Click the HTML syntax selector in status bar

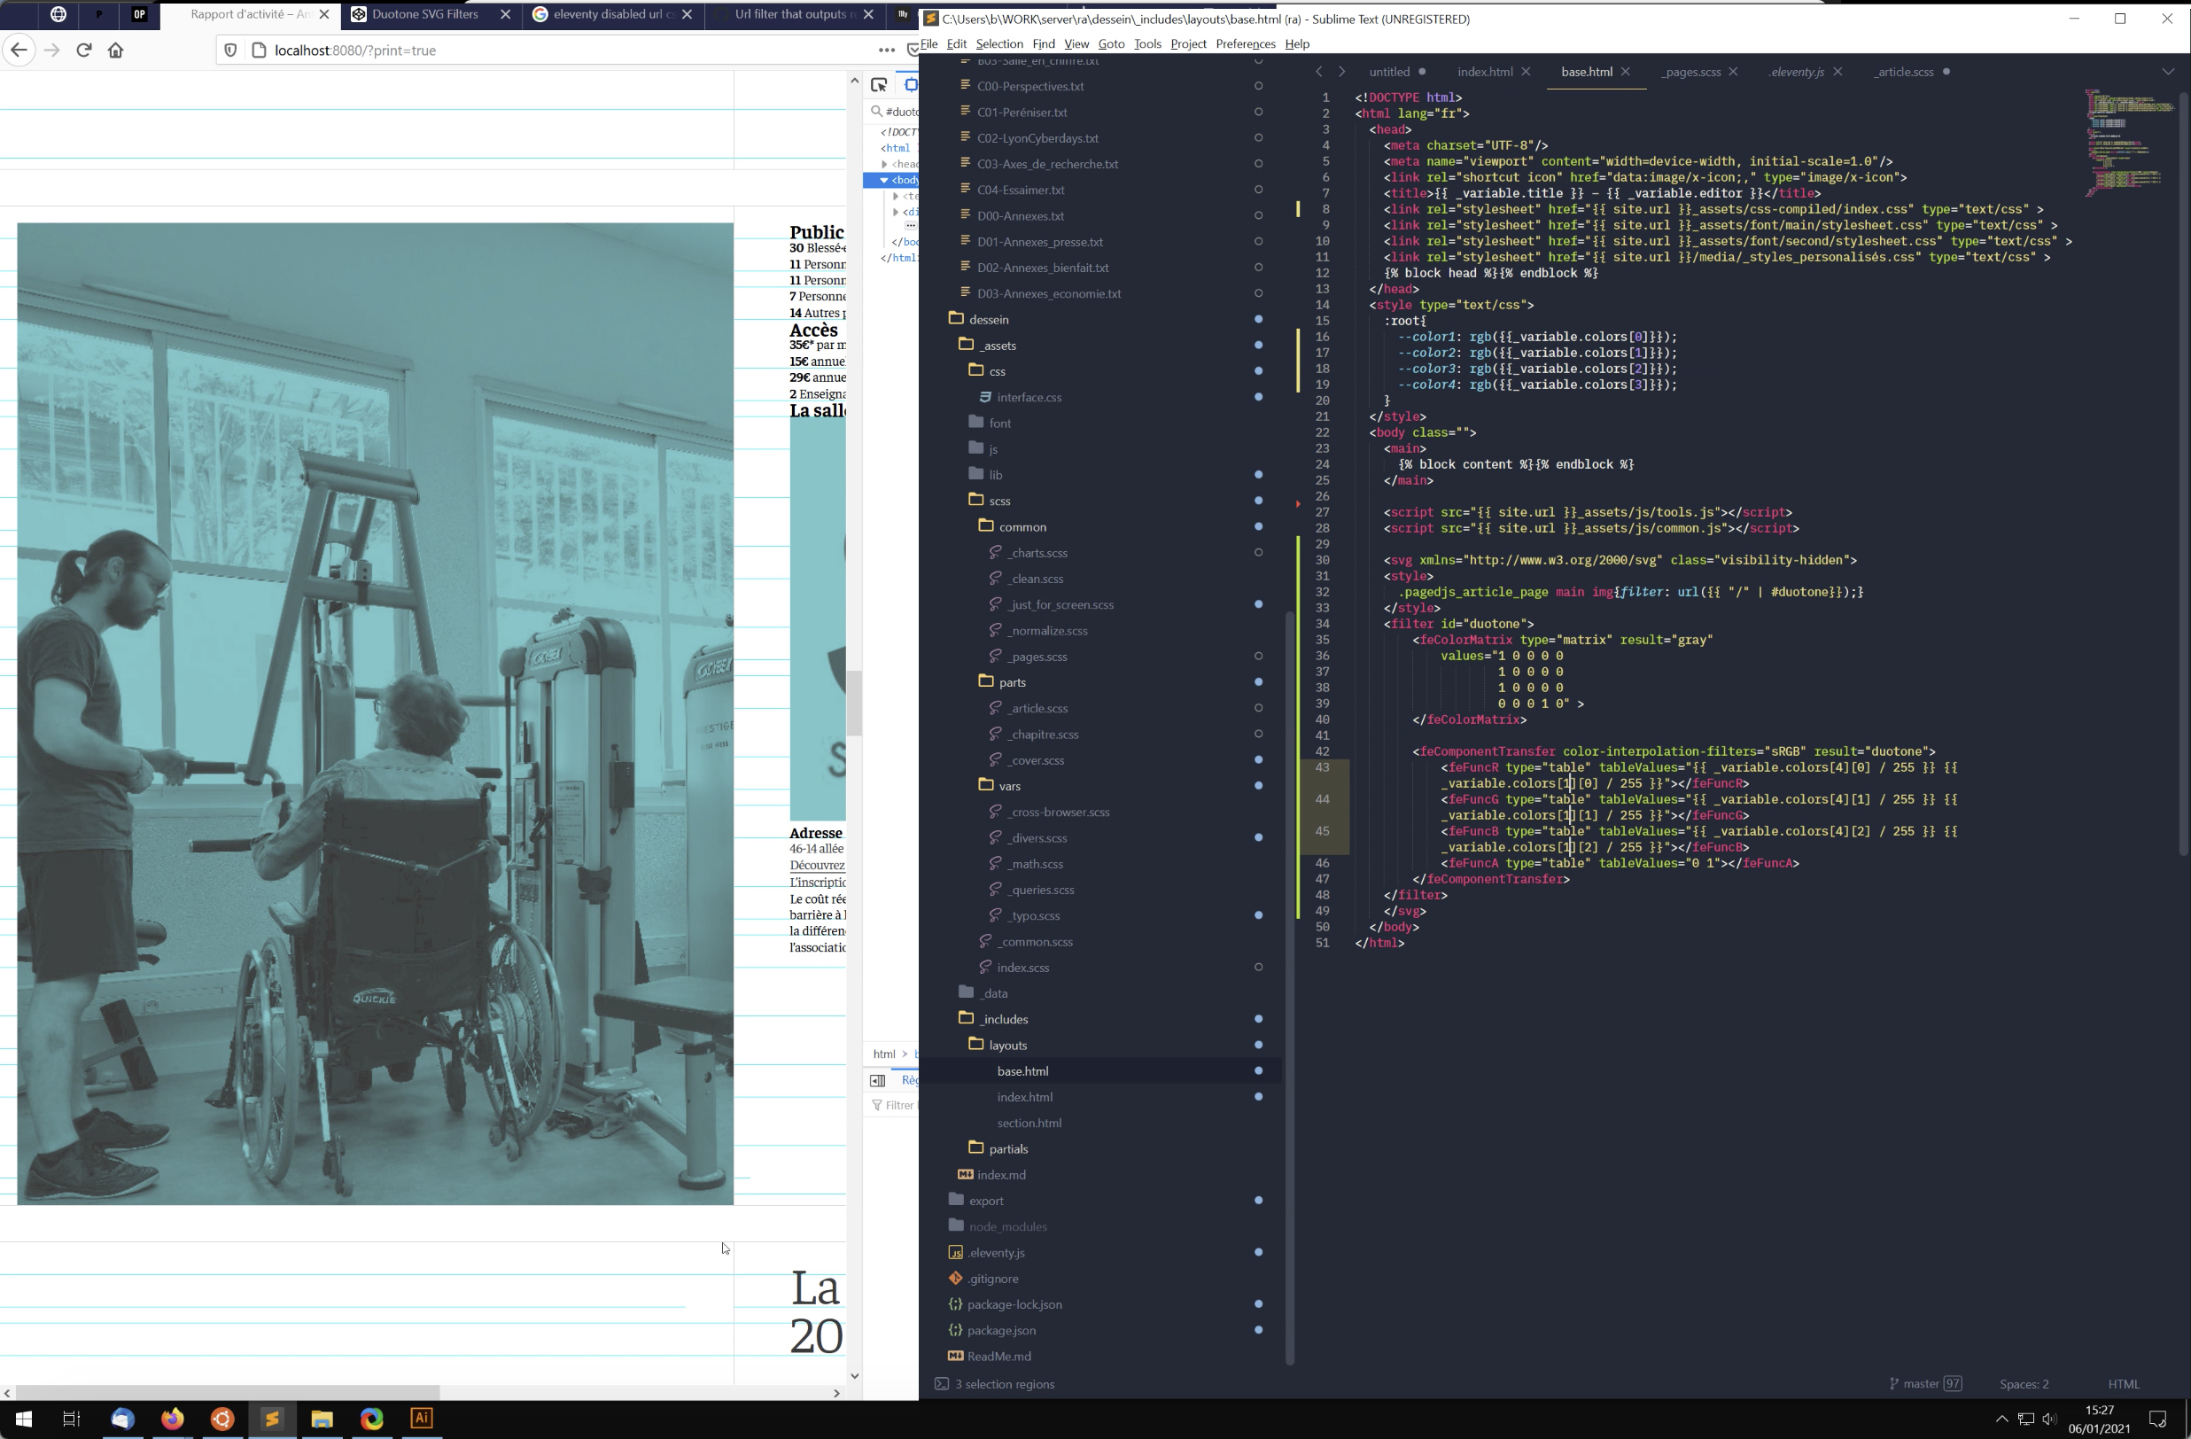pos(2123,1384)
